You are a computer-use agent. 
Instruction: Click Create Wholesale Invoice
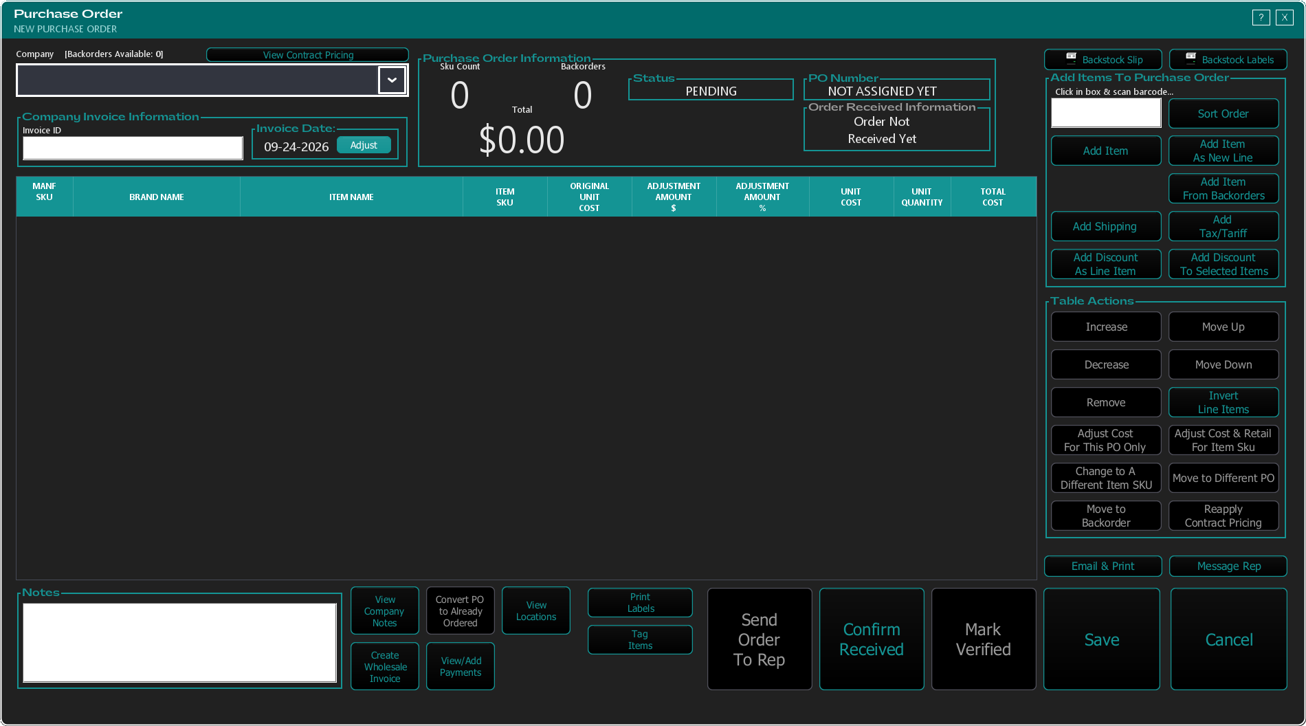pyautogui.click(x=385, y=666)
